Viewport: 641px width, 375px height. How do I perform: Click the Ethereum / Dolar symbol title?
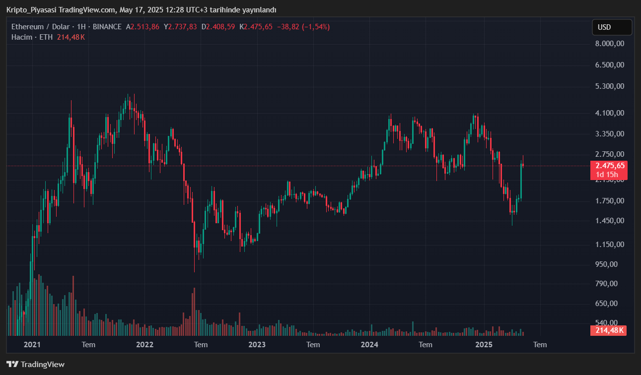40,27
